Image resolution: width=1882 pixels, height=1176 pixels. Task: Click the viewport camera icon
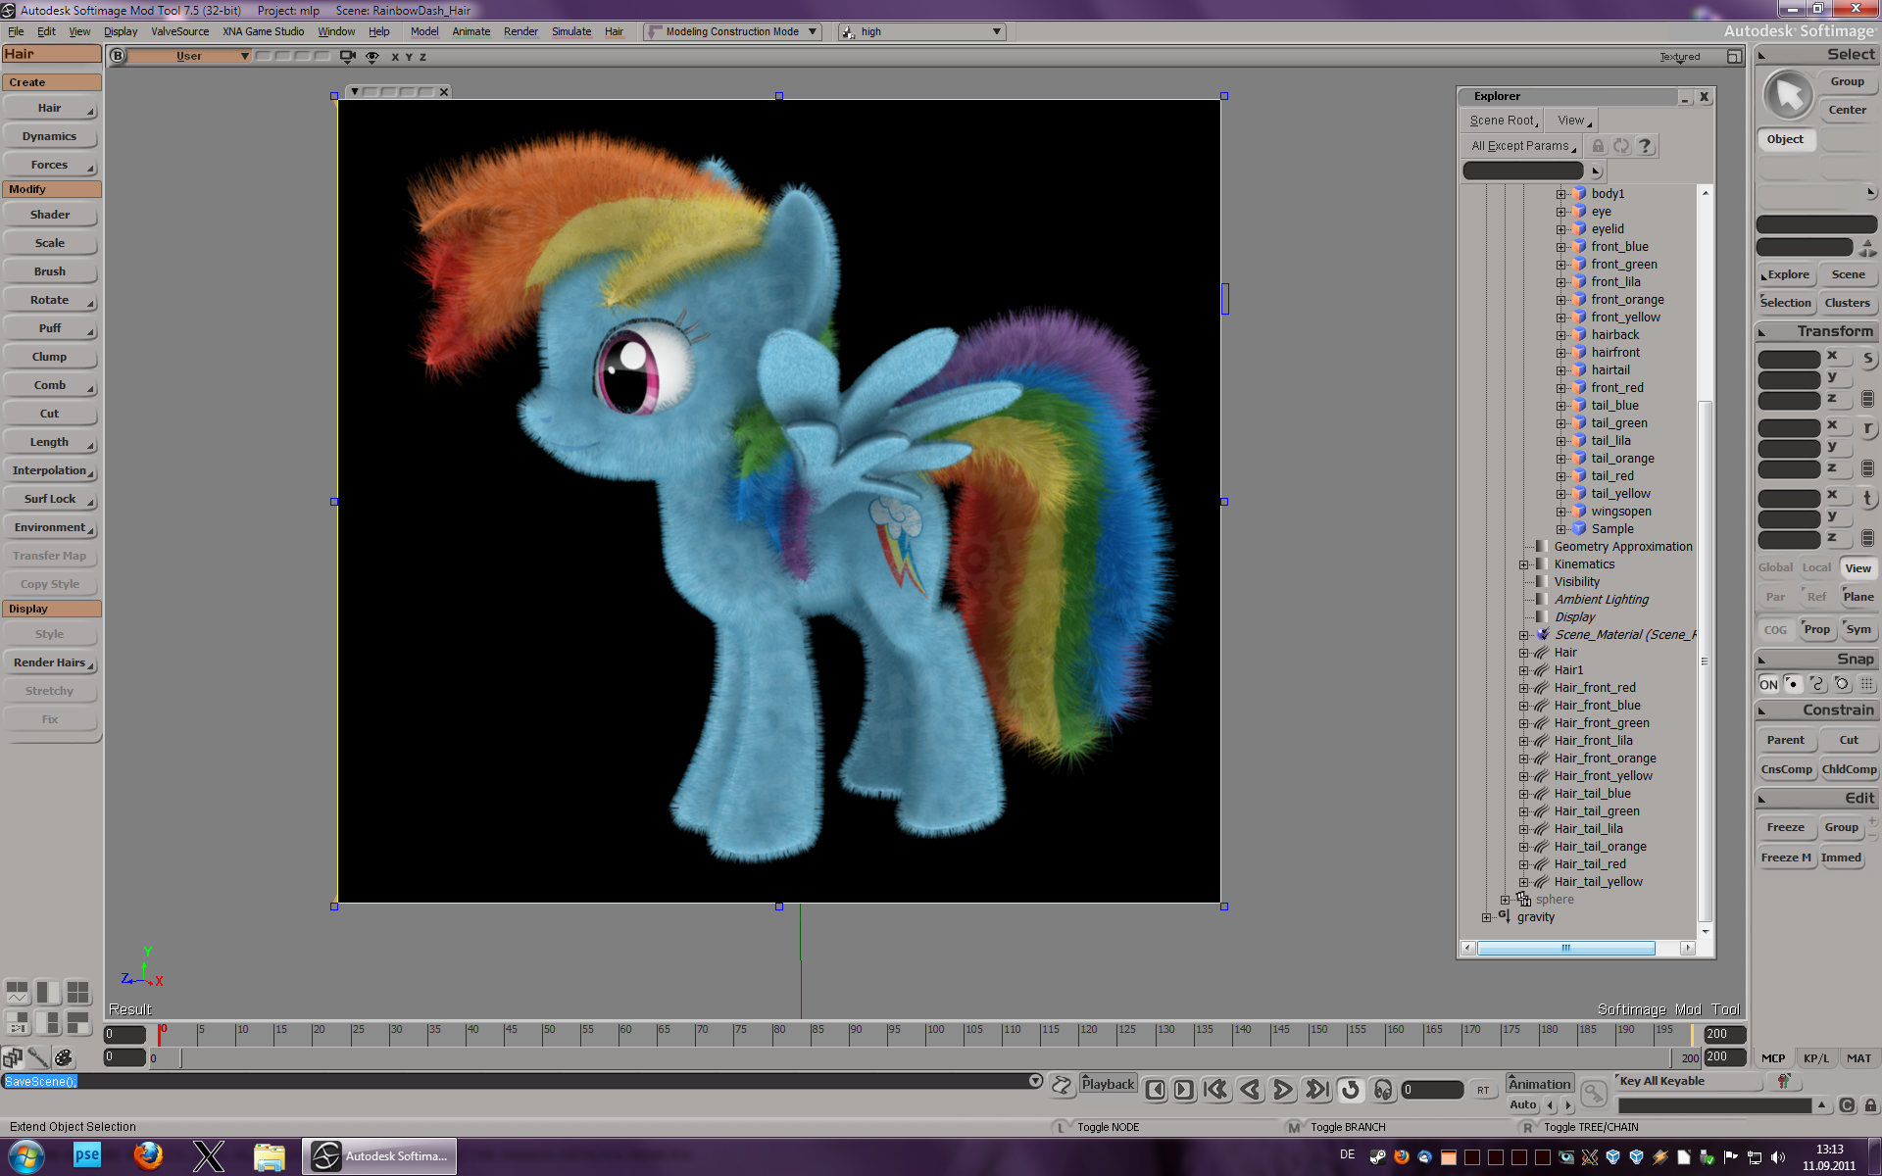point(347,57)
